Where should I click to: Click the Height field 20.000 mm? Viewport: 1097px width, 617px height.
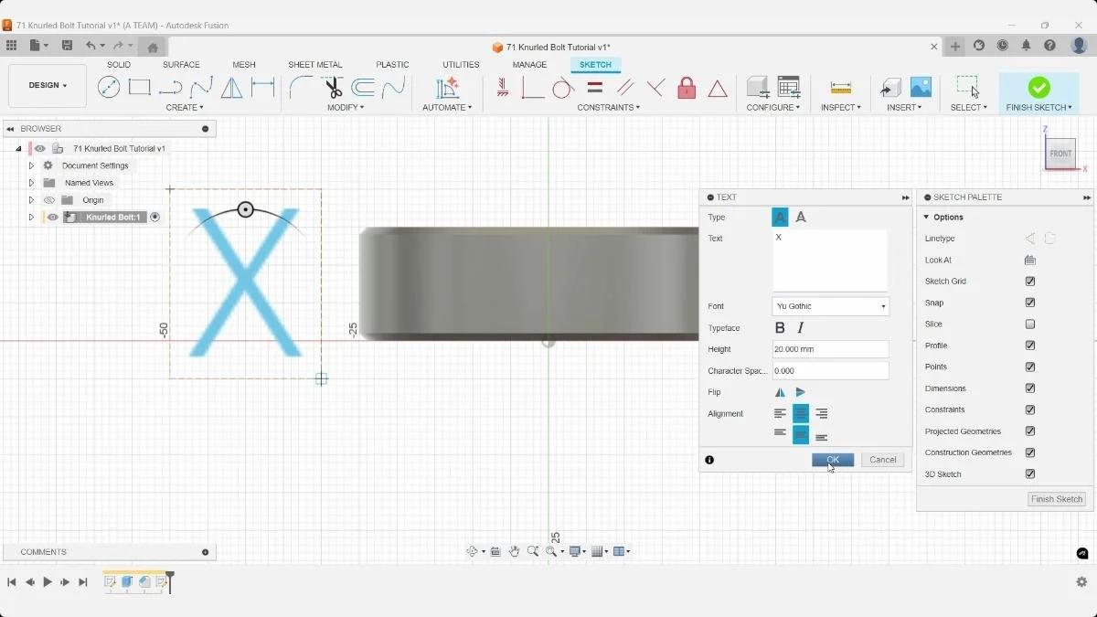click(831, 349)
